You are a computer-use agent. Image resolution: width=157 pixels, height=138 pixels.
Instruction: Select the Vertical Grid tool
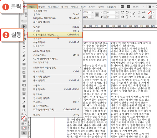click(24, 76)
